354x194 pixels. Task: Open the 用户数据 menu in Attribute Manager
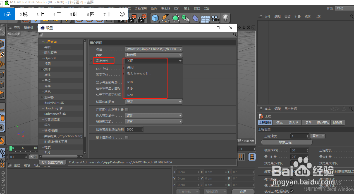(x=291, y=109)
